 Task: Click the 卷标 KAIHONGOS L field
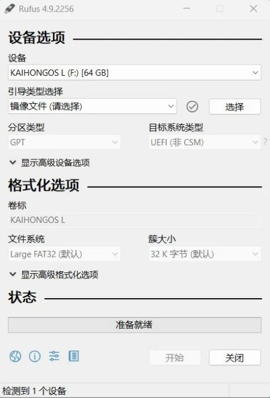(x=134, y=220)
